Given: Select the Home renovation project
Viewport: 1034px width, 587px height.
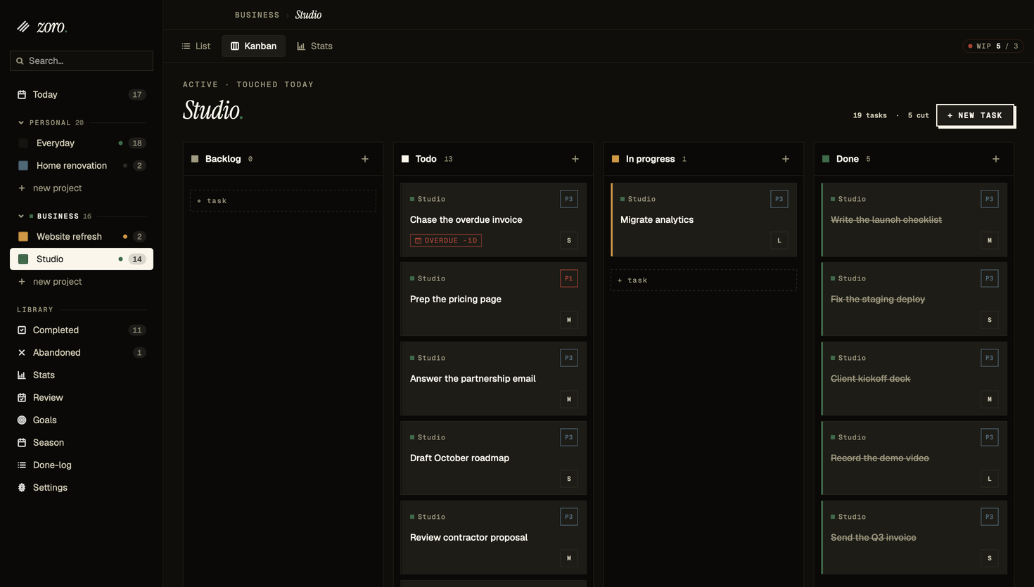Looking at the screenshot, I should coord(82,165).
